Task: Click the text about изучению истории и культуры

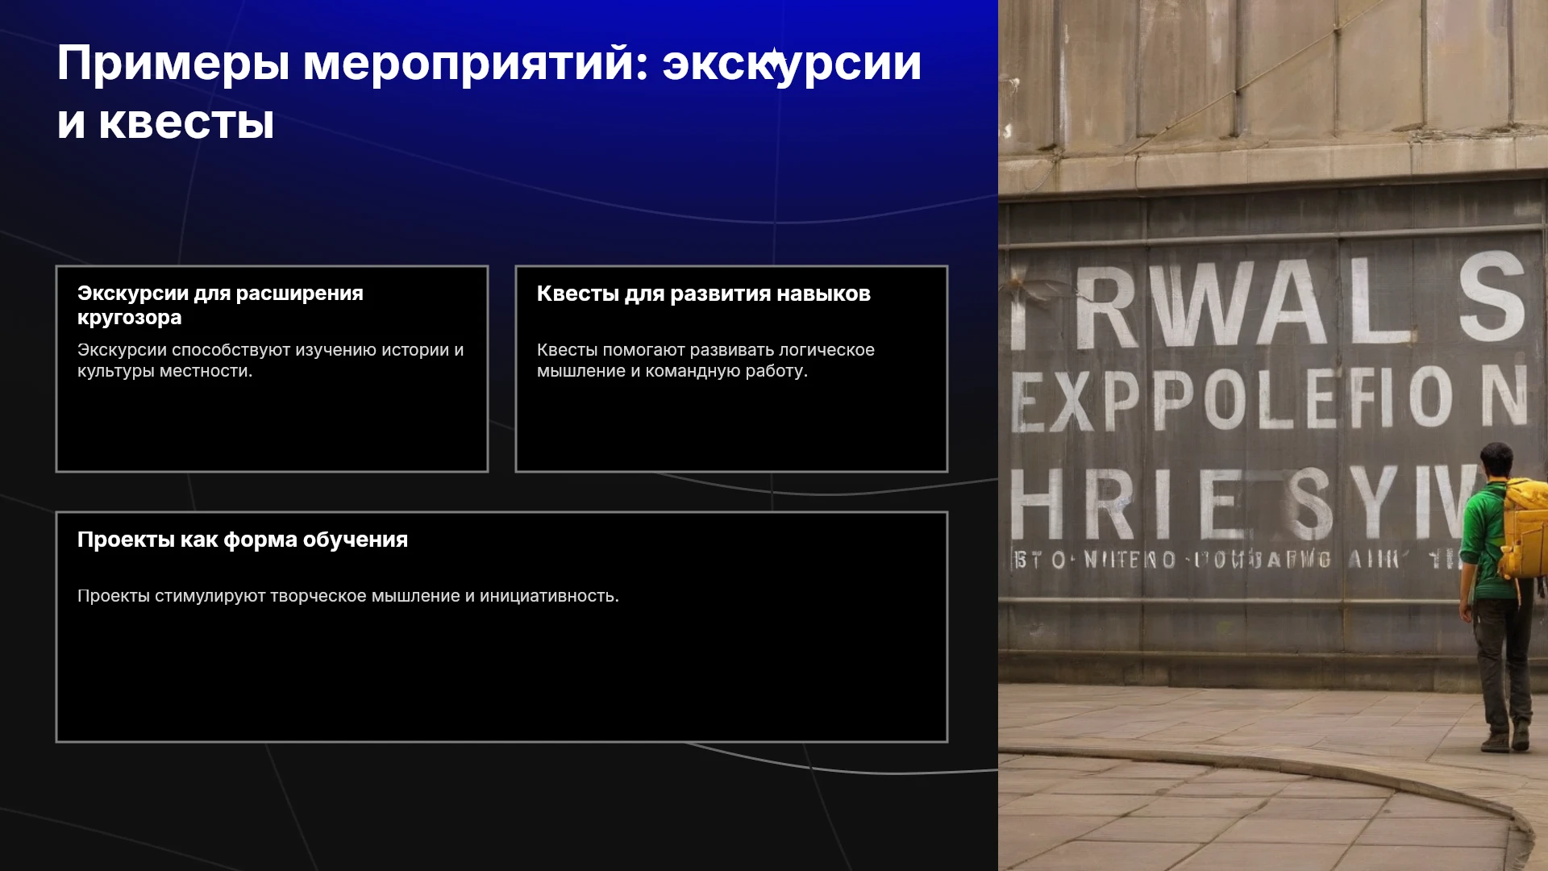Action: (x=270, y=360)
